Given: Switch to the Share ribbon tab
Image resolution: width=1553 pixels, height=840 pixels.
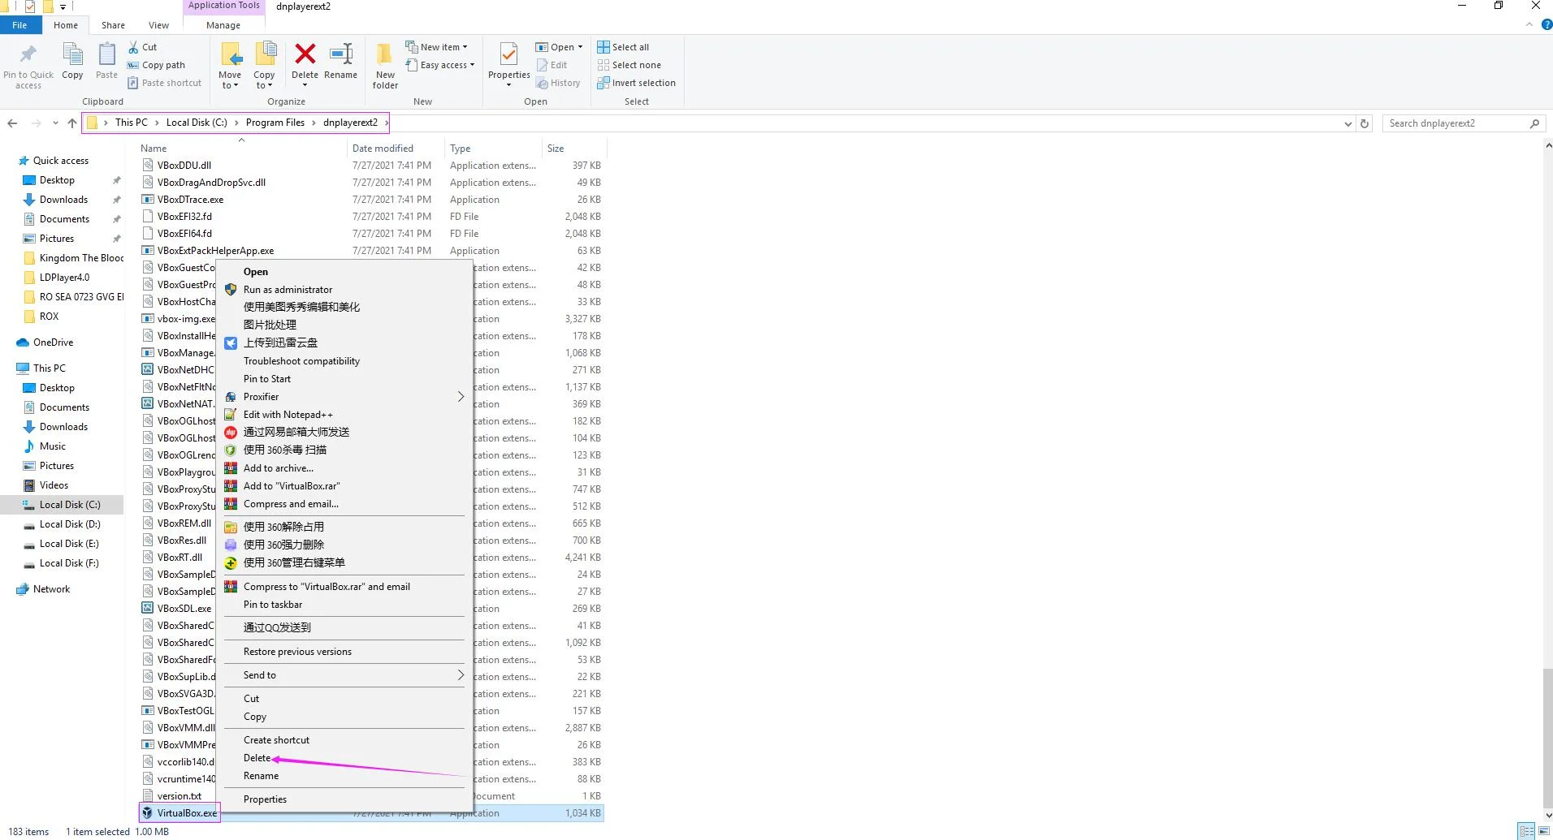Looking at the screenshot, I should point(113,25).
